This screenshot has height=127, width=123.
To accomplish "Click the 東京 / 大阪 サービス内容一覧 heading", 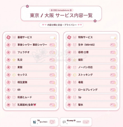I will 61,15.
